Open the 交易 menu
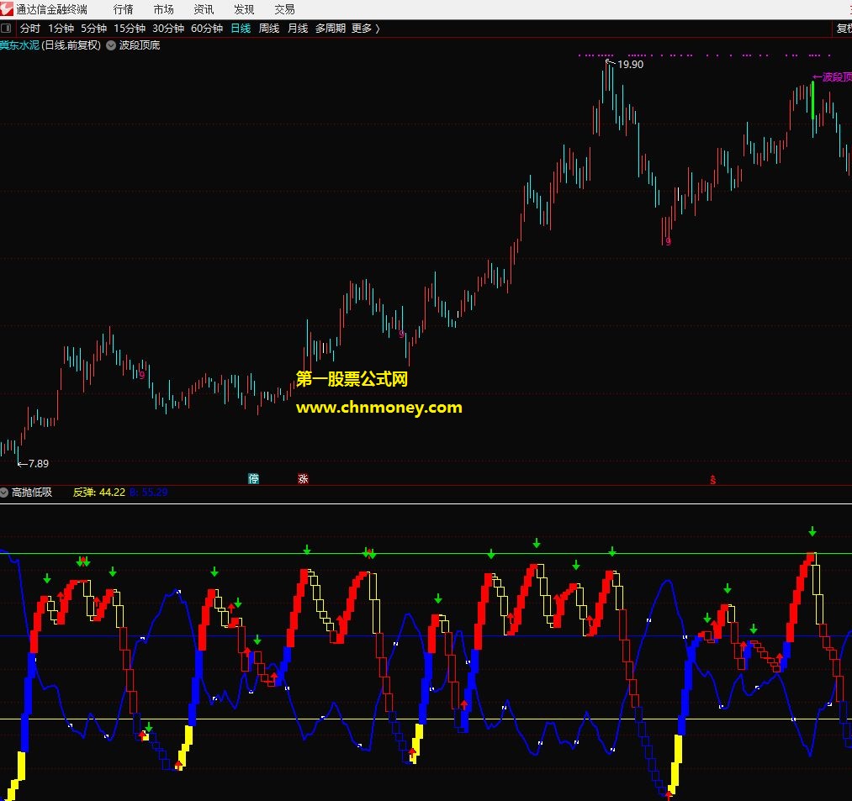The width and height of the screenshot is (852, 801). [x=284, y=9]
